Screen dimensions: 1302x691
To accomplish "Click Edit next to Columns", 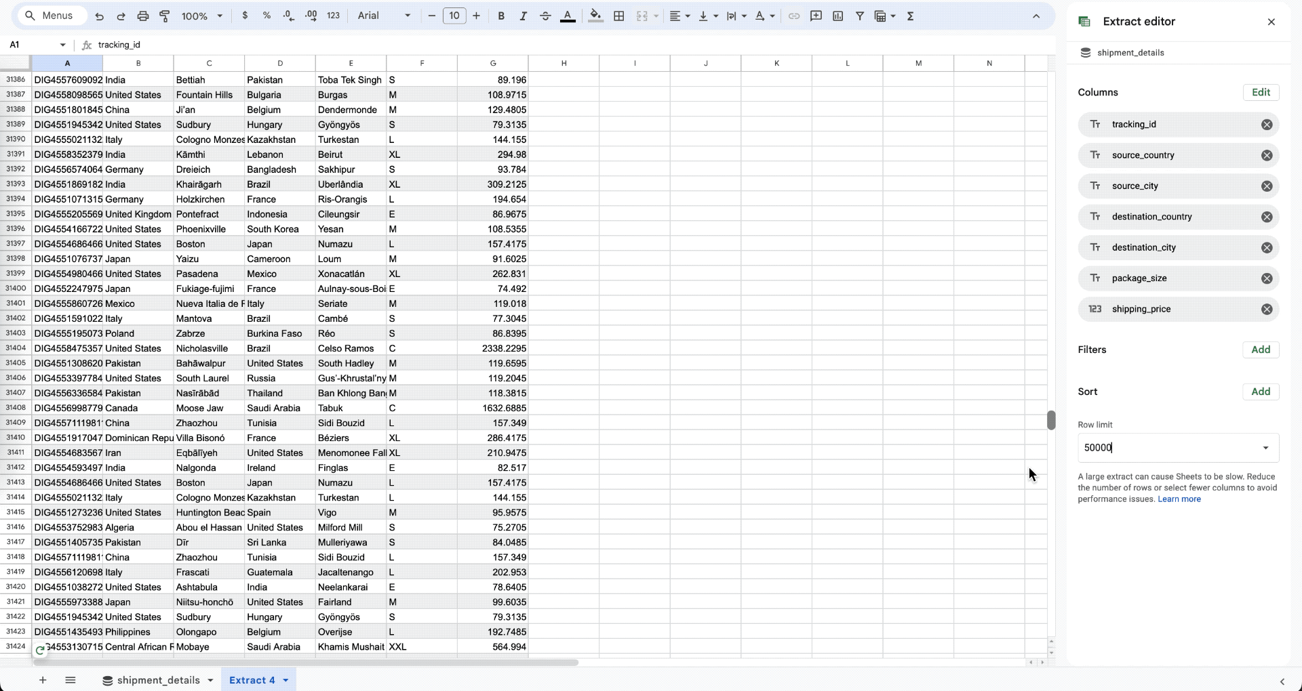I will pos(1261,93).
